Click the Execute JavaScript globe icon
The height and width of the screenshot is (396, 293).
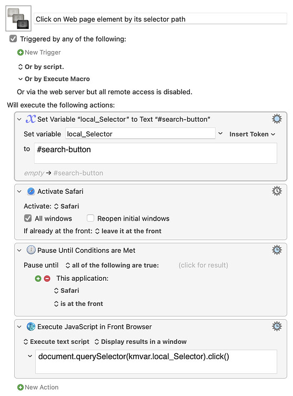point(31,326)
